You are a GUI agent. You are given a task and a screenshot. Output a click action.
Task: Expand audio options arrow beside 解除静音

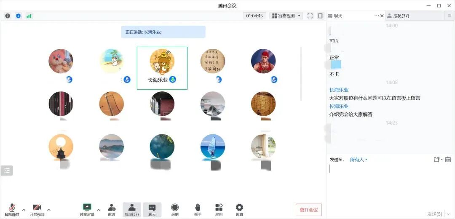pyautogui.click(x=24, y=210)
